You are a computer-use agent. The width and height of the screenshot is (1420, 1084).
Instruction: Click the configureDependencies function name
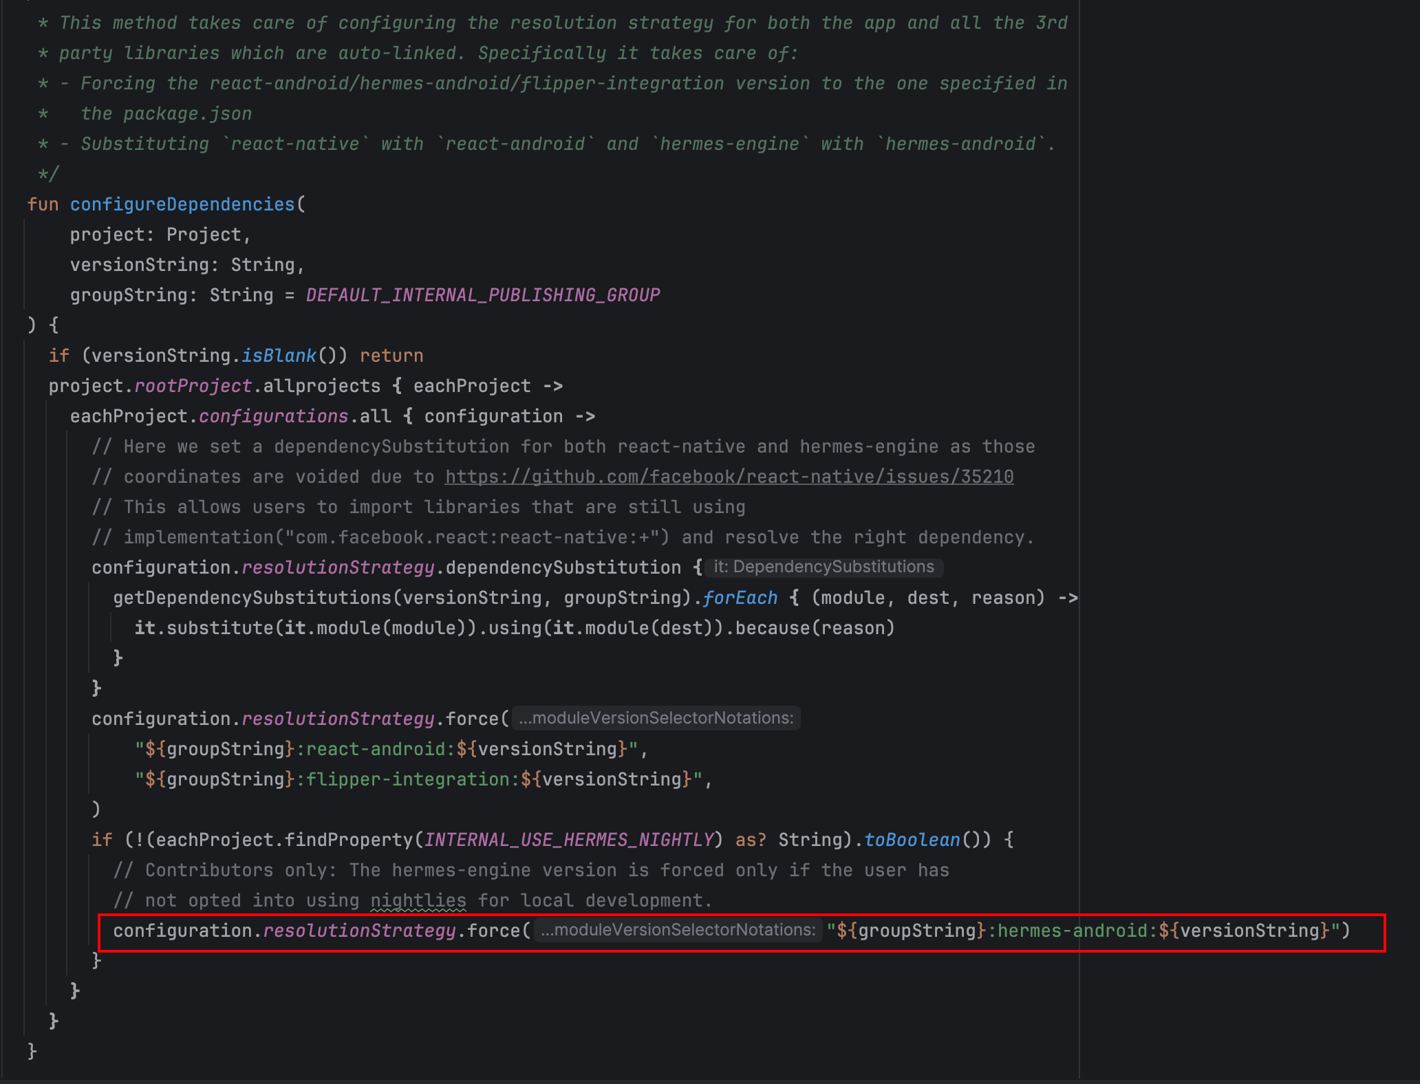182,204
